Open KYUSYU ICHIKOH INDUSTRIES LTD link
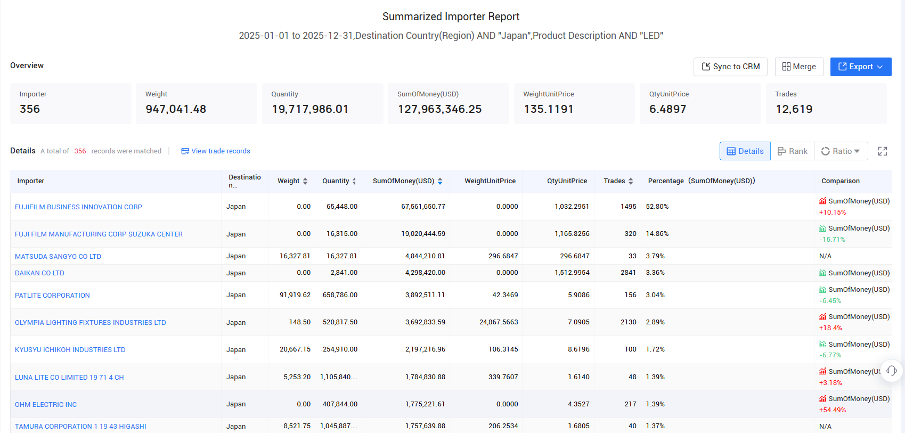The width and height of the screenshot is (905, 433). [70, 350]
